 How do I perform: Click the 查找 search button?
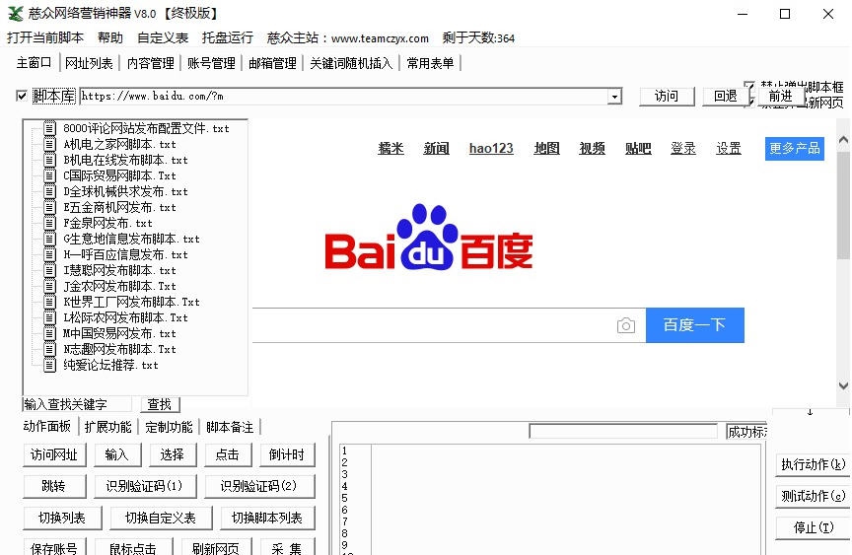pos(160,404)
